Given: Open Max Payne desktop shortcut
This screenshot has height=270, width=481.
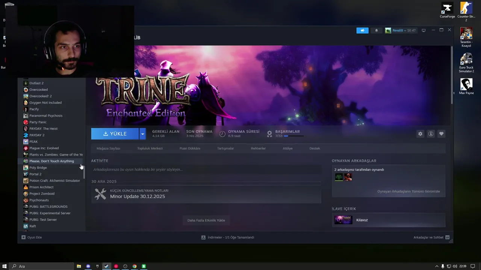Looking at the screenshot, I should pyautogui.click(x=466, y=86).
